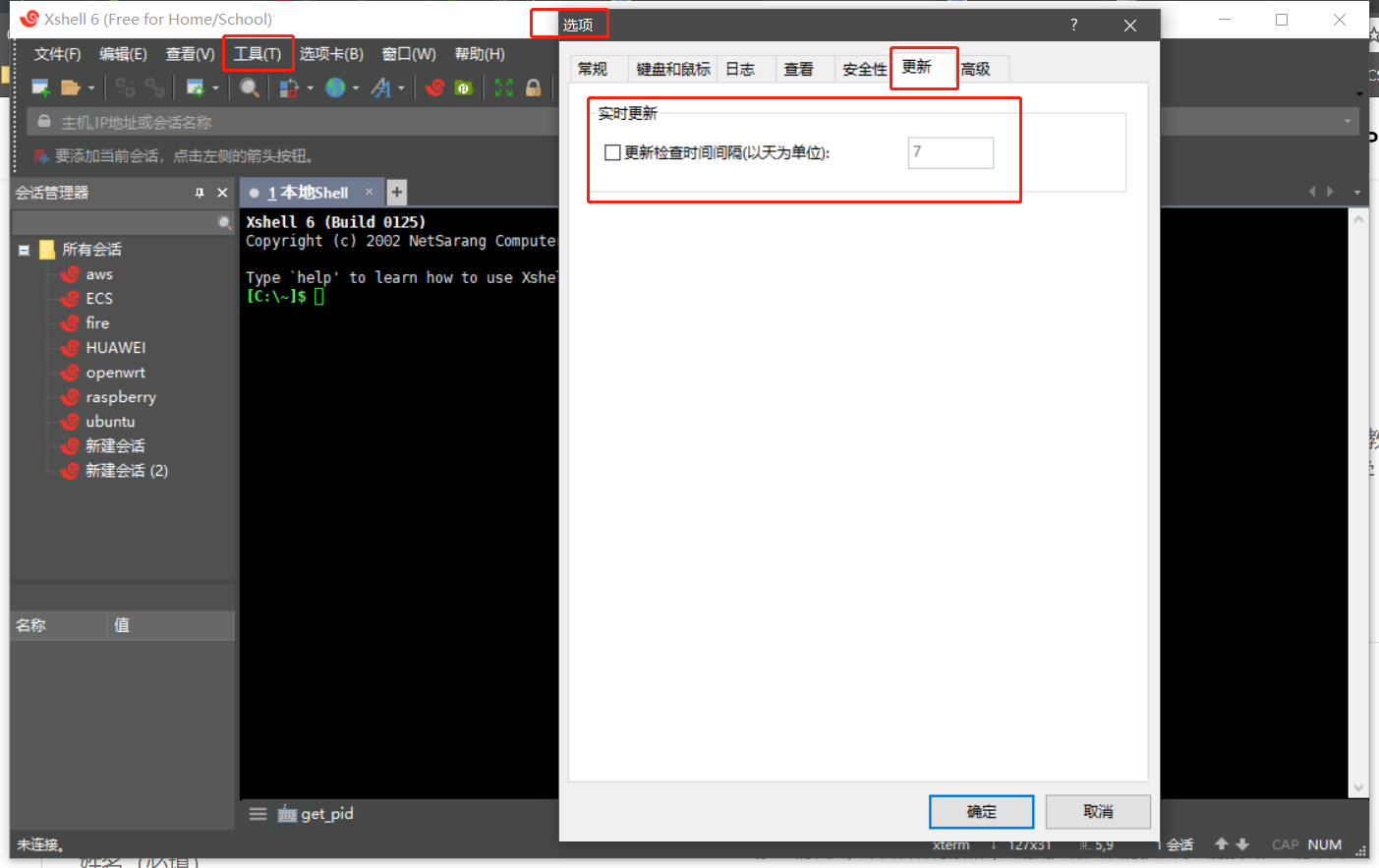Open the Open-folder dropdown arrow

91,88
